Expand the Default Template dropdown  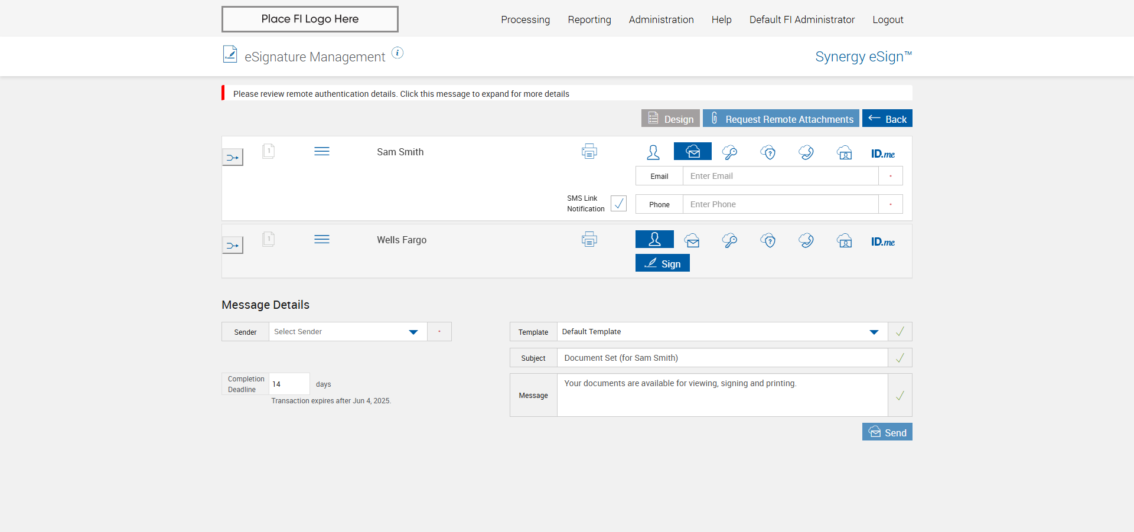pyautogui.click(x=722, y=332)
